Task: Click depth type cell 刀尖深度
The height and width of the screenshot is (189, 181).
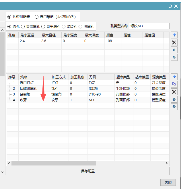Action: coord(160,83)
